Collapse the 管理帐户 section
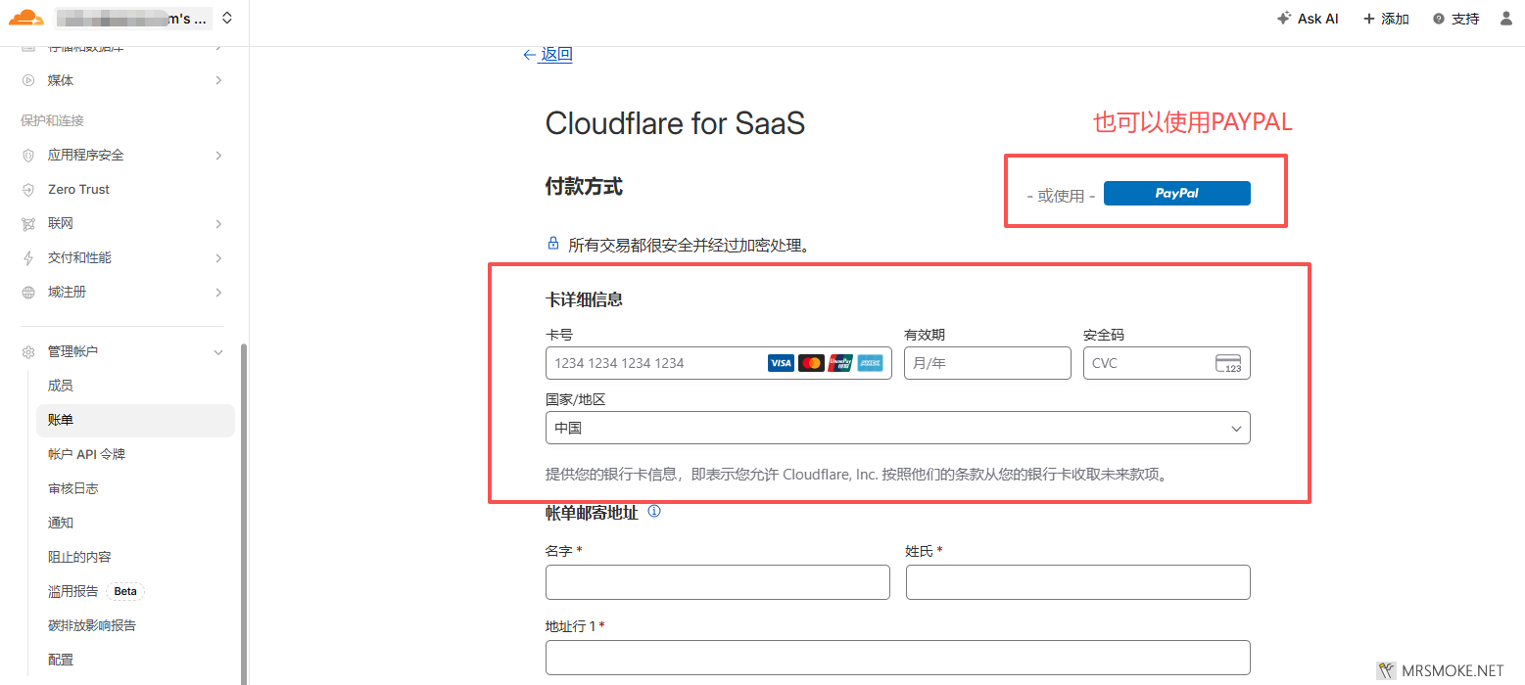This screenshot has width=1525, height=685. [x=218, y=351]
